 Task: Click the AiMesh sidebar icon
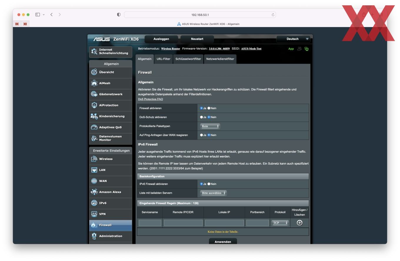[94, 83]
